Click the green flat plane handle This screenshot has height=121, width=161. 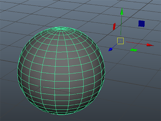[x=134, y=50]
